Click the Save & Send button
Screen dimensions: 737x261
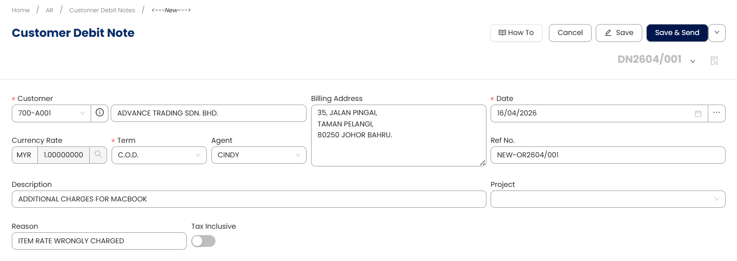click(677, 33)
